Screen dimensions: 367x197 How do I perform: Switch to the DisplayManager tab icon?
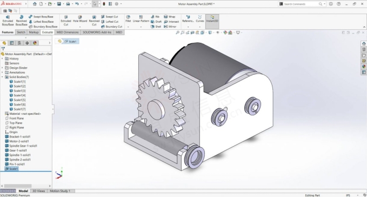pos(35,43)
